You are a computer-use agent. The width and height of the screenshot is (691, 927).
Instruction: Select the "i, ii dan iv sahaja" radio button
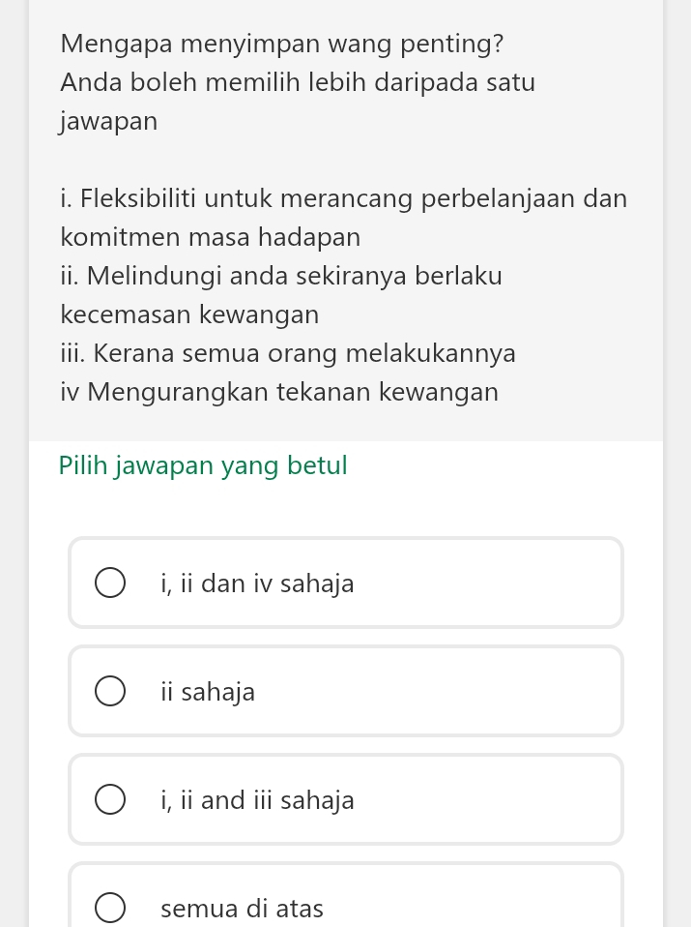click(x=109, y=584)
